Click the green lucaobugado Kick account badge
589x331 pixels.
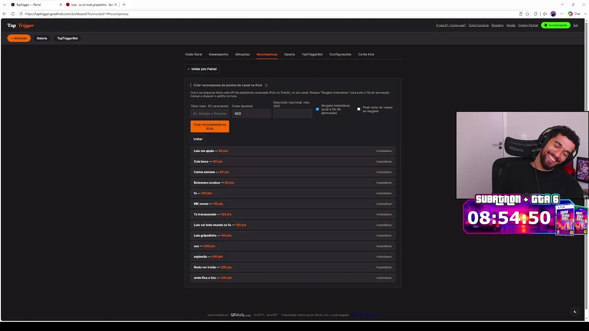[x=556, y=25]
